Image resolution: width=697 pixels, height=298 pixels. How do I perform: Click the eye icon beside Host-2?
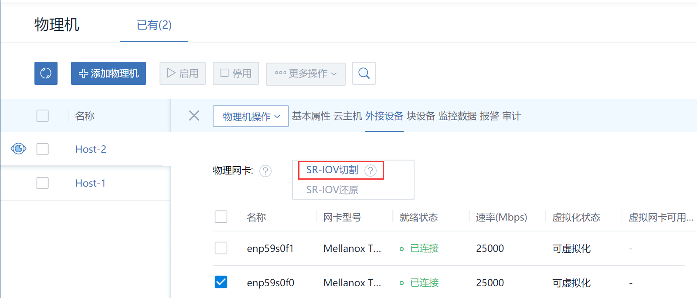(x=18, y=149)
